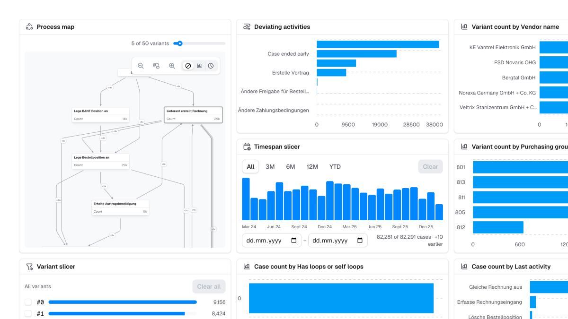Image resolution: width=568 pixels, height=319 pixels.
Task: Click the KE Vantrel Elektronik GmbH vendor label
Action: [x=503, y=47]
